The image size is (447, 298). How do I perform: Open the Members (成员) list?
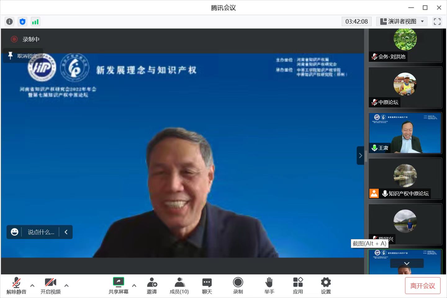[179, 285]
